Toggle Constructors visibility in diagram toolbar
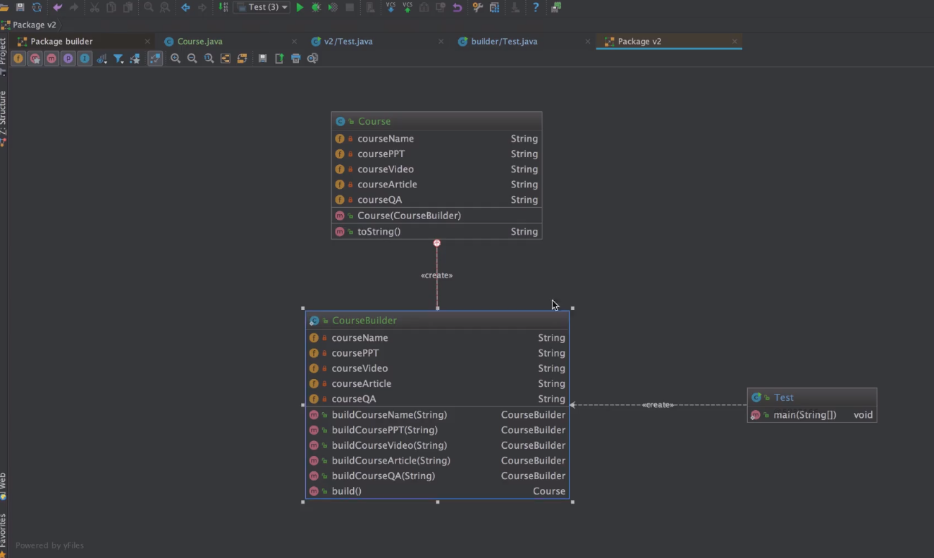Screen dimensions: 934x558 point(35,58)
